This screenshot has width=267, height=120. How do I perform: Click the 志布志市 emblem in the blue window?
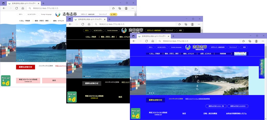tap(188, 47)
